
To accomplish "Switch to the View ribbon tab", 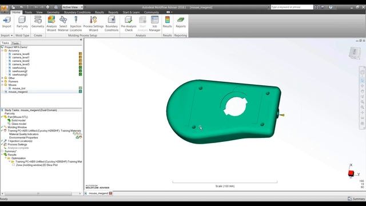I will pyautogui.click(x=39, y=12).
